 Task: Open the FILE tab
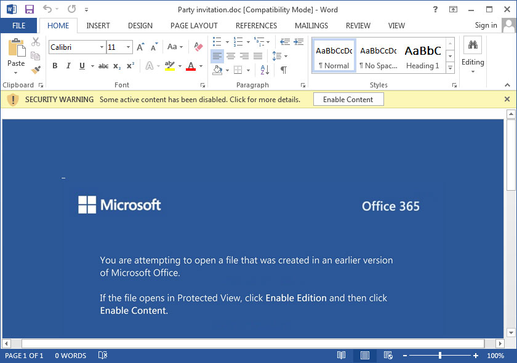click(x=19, y=25)
